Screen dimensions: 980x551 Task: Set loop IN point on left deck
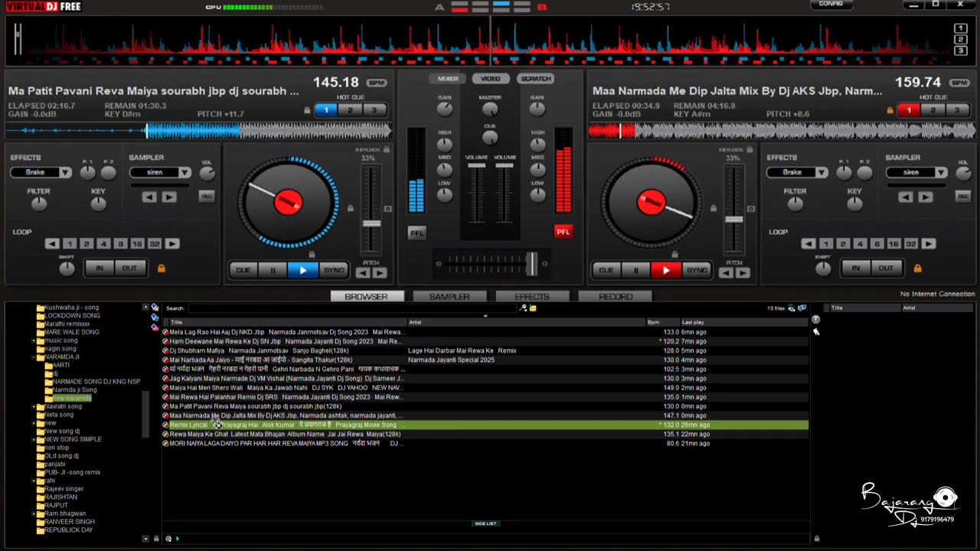[100, 268]
